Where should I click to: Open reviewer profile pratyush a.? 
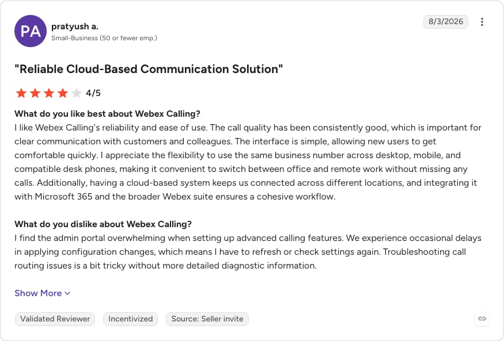[x=75, y=26]
